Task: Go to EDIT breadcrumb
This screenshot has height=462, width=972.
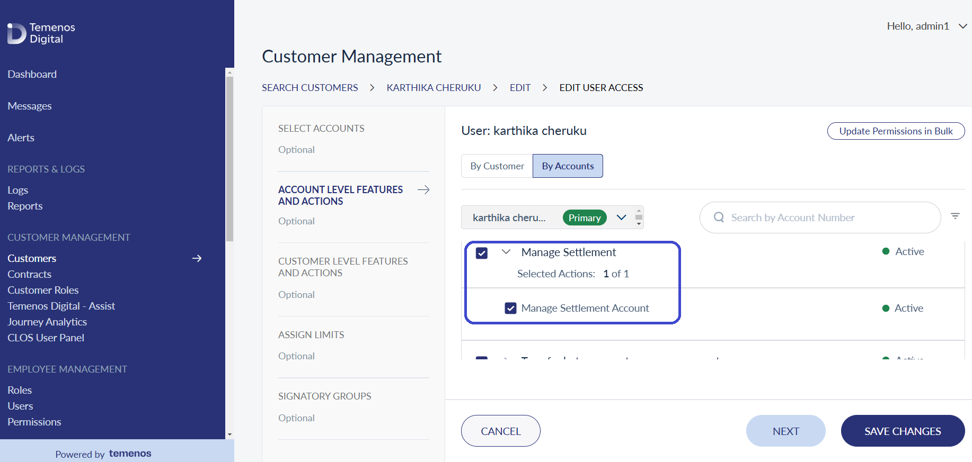Action: coord(520,88)
